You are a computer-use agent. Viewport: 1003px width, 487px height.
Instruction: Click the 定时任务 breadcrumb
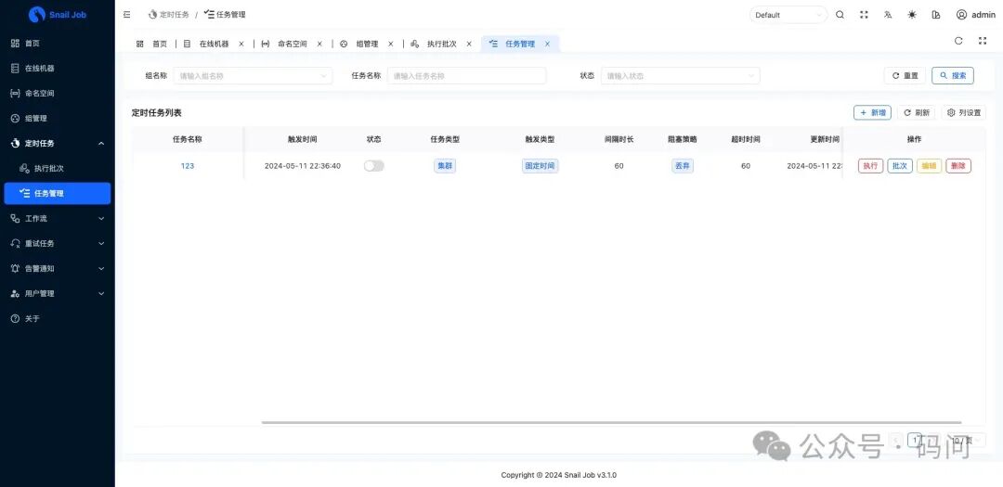click(x=168, y=15)
